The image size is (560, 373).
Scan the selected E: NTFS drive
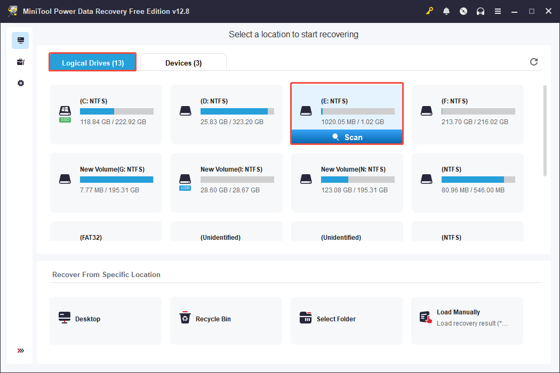[347, 137]
